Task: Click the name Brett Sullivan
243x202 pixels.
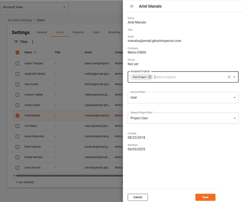Action: click(32, 147)
